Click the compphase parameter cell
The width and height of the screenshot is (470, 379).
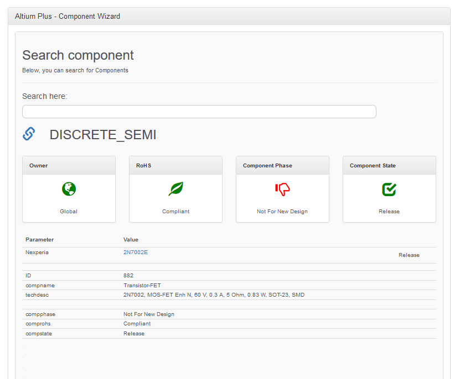coord(40,314)
